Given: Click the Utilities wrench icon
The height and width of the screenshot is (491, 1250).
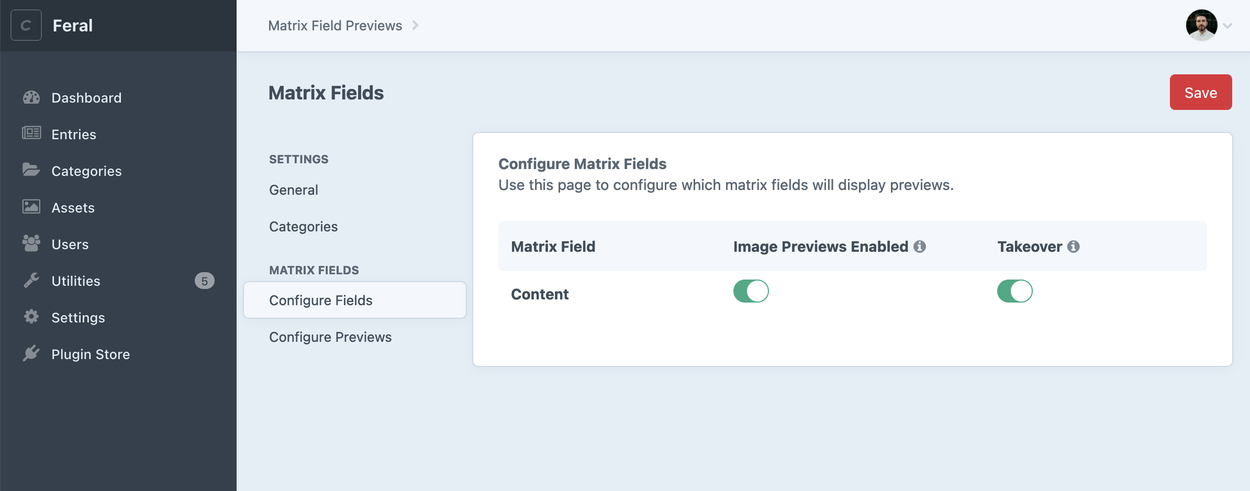Looking at the screenshot, I should (31, 280).
